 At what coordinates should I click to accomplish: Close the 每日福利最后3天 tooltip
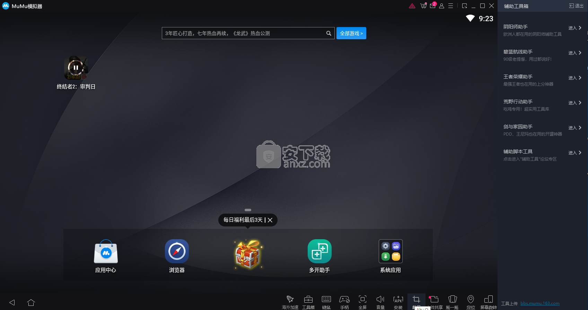coord(270,220)
